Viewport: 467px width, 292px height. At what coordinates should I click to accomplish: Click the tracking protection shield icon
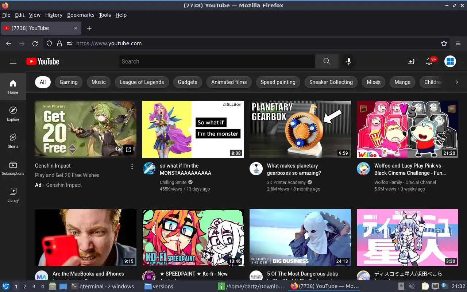tap(49, 43)
